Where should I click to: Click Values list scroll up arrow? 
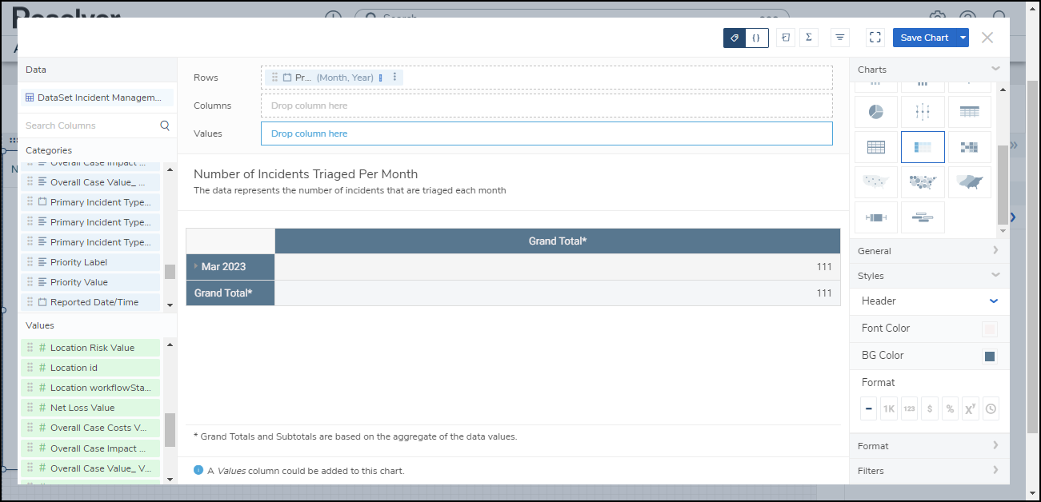tap(170, 344)
